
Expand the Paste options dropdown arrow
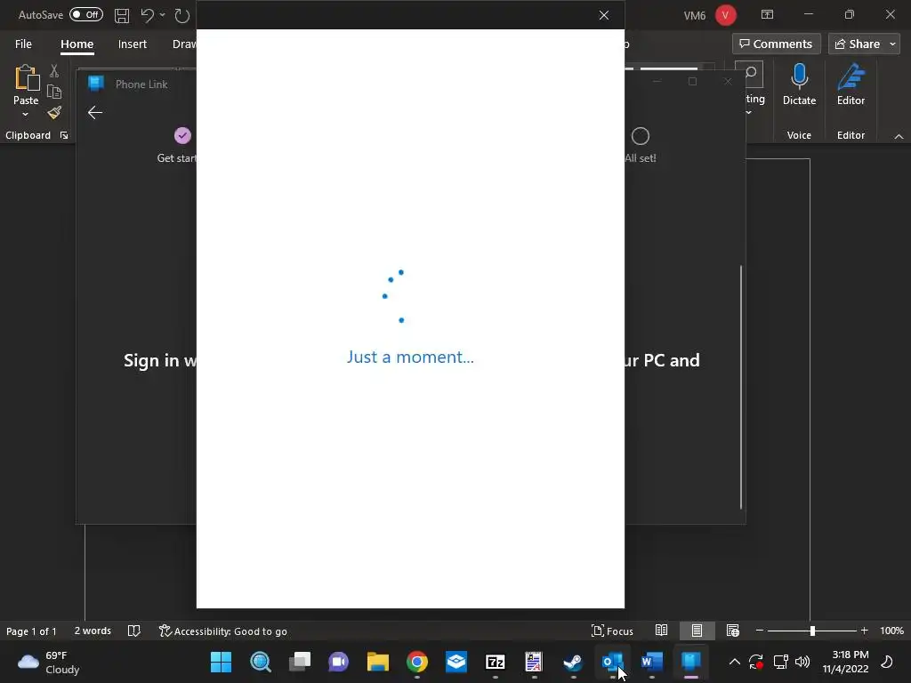pos(25,115)
